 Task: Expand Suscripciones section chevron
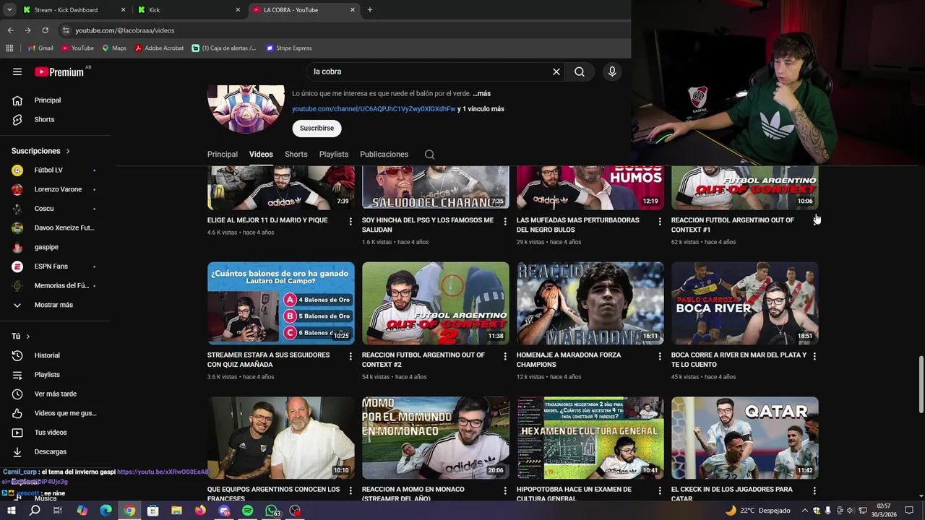click(x=68, y=151)
